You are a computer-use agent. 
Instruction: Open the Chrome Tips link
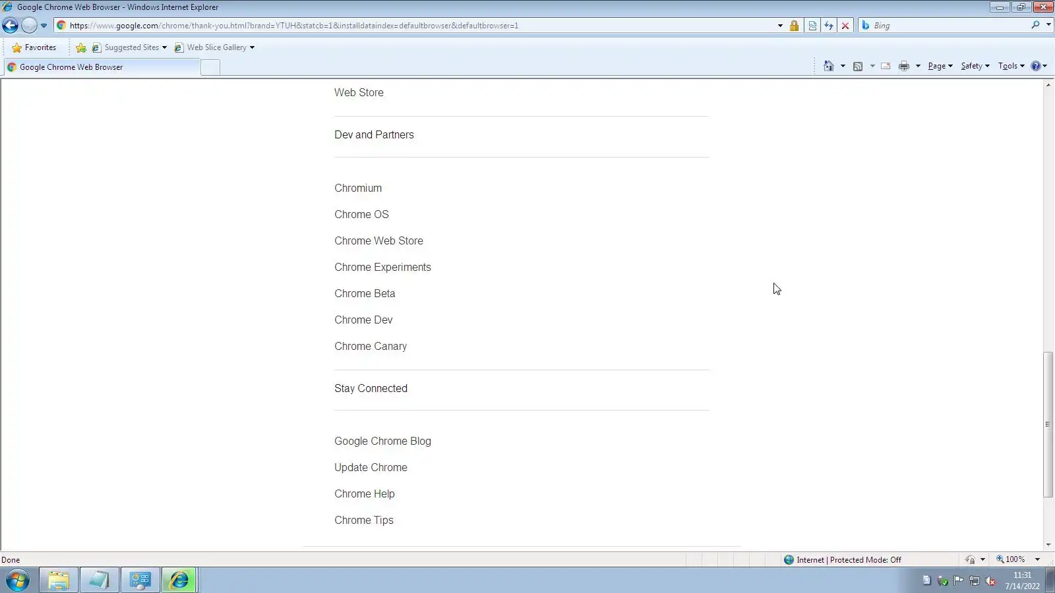[x=364, y=521]
